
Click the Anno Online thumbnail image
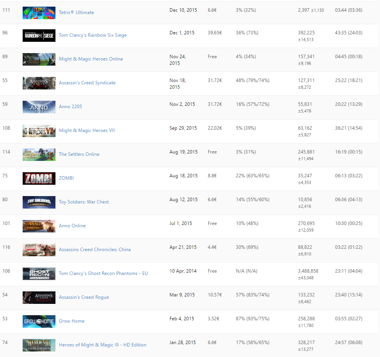pyautogui.click(x=39, y=226)
